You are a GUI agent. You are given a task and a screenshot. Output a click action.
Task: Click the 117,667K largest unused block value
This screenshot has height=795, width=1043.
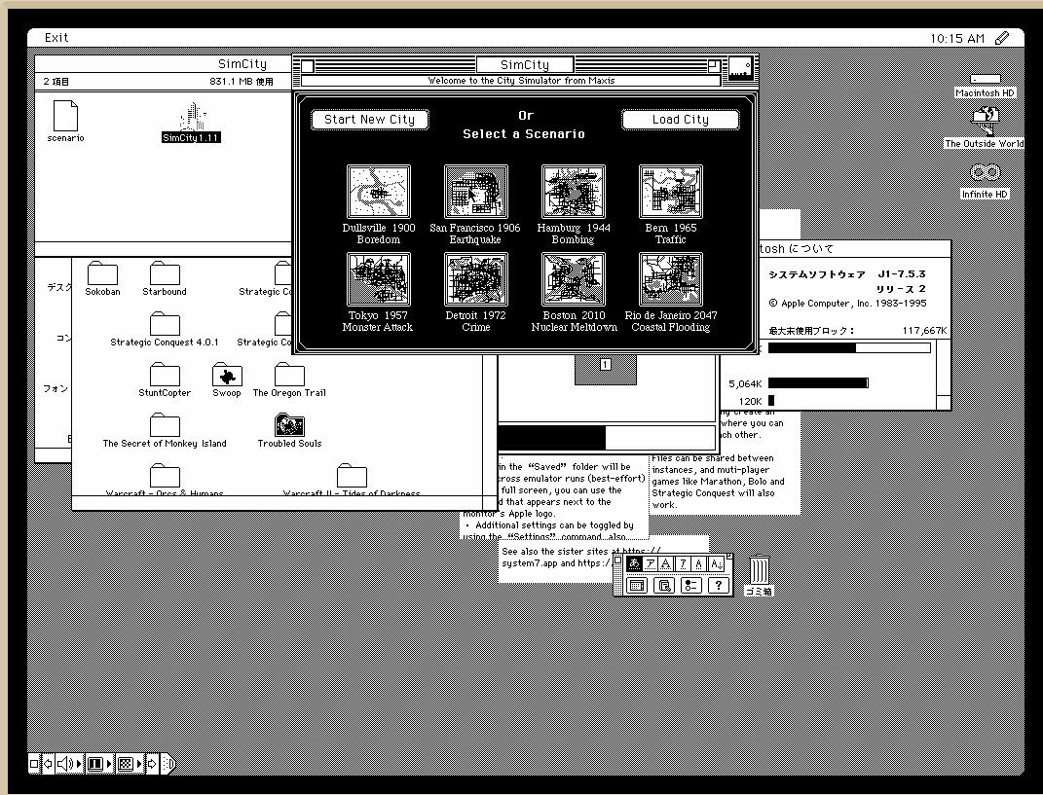pos(924,331)
